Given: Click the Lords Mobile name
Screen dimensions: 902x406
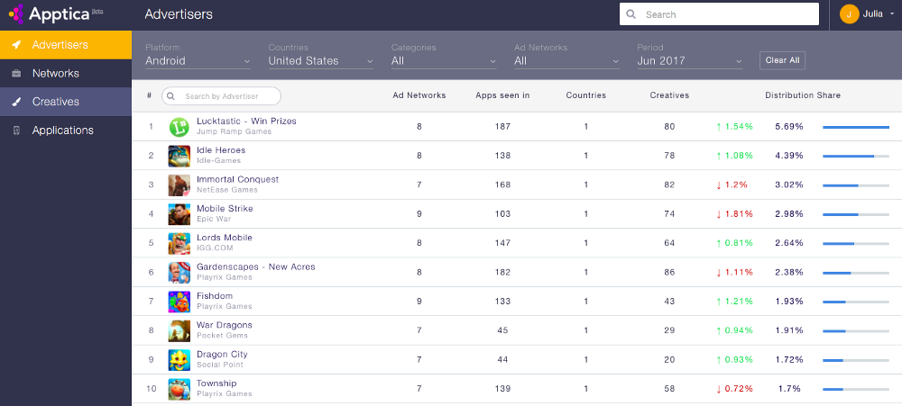Looking at the screenshot, I should click(x=225, y=238).
